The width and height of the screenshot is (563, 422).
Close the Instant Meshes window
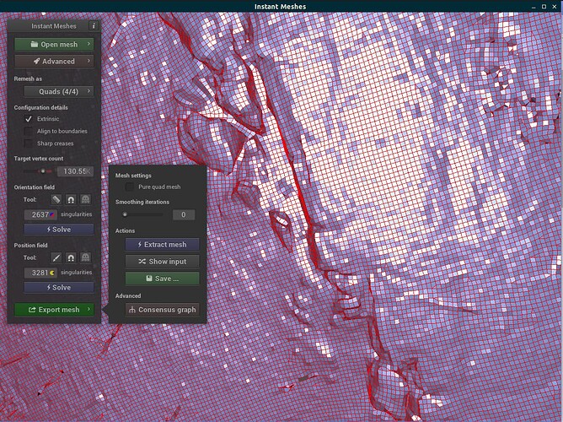[555, 7]
